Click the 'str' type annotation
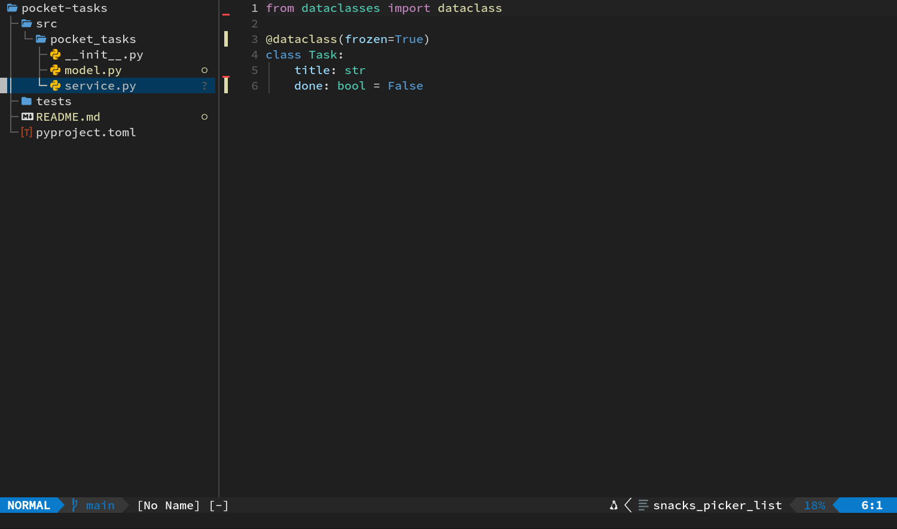Image resolution: width=897 pixels, height=529 pixels. click(x=355, y=71)
